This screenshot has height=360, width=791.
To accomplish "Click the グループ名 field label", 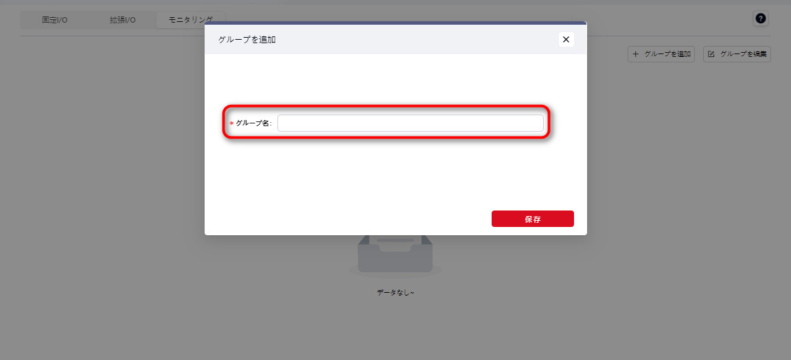I will 253,123.
